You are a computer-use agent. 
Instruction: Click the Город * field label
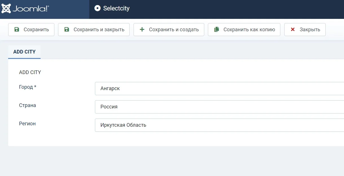pos(28,87)
